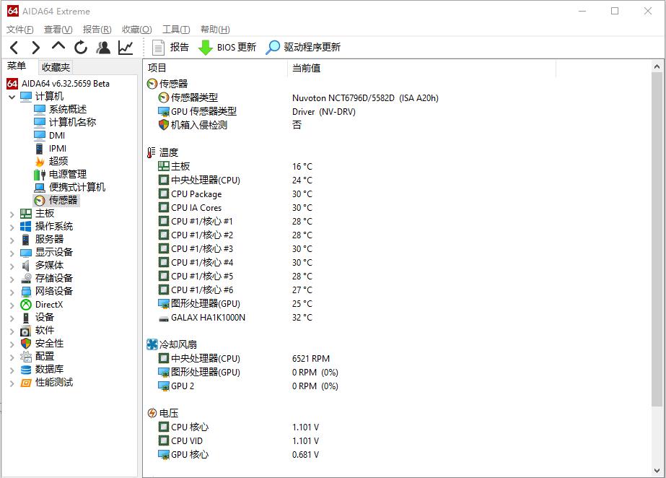
Task: Open the line graph toolbar icon
Action: pos(124,46)
